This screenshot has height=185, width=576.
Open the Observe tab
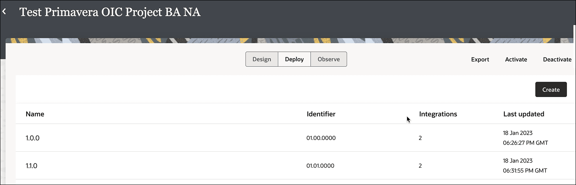[x=328, y=59]
